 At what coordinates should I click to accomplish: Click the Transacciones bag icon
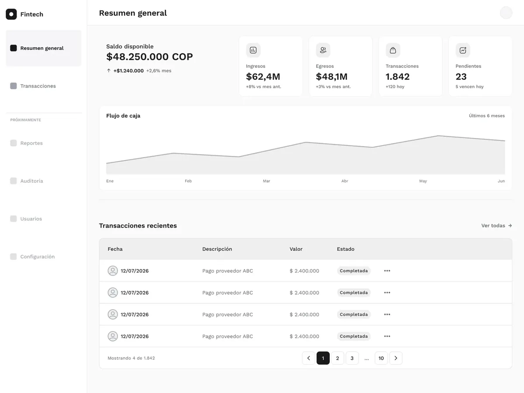(393, 50)
